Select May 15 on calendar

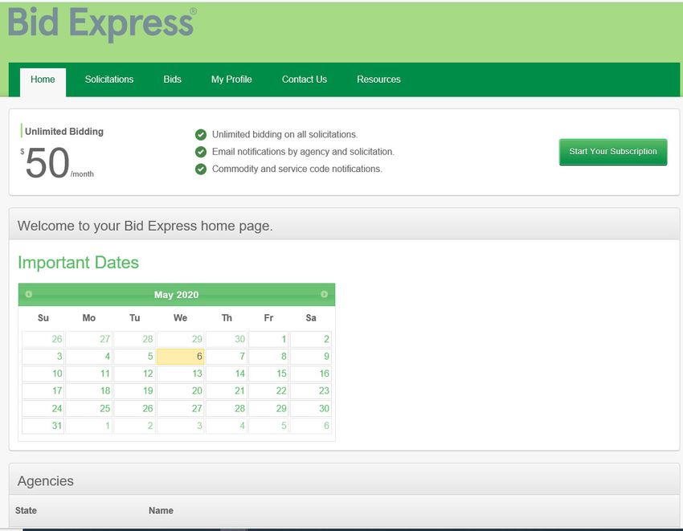[268, 374]
